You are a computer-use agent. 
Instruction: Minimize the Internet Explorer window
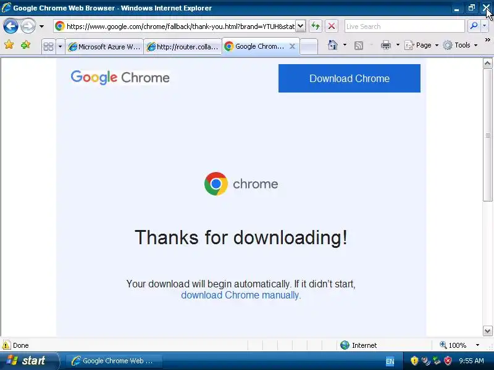pos(456,8)
